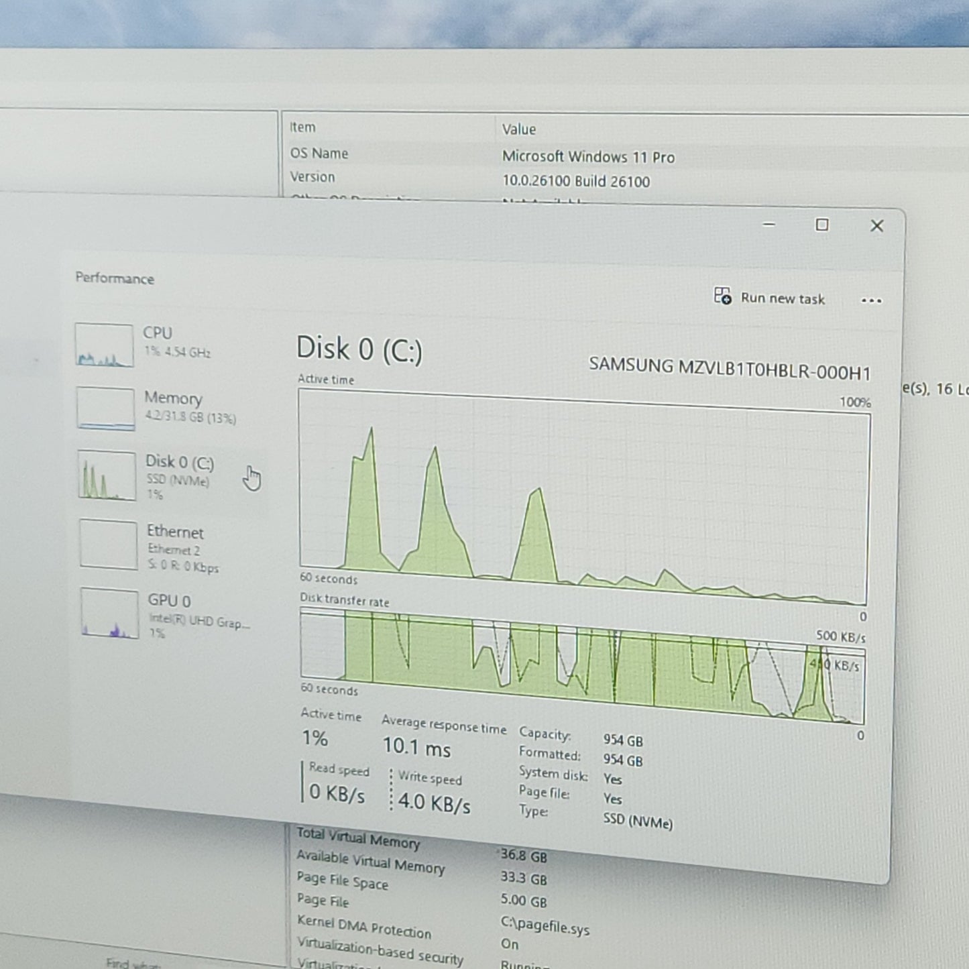Click the Disk 0 mini graph thumbnail
Image resolution: width=969 pixels, height=969 pixels.
107,475
